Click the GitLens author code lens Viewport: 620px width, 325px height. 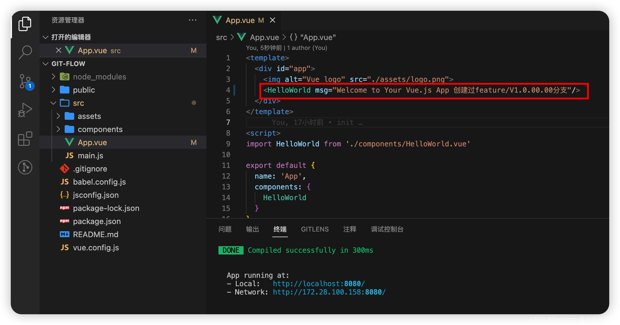click(286, 48)
